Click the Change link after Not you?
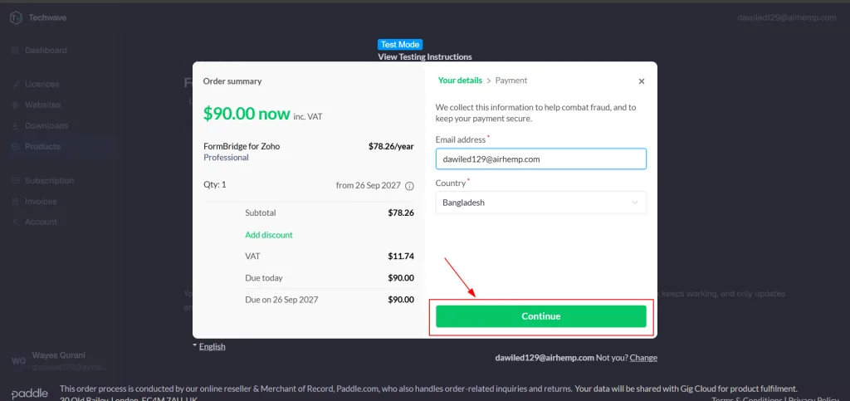The image size is (850, 401). [643, 358]
